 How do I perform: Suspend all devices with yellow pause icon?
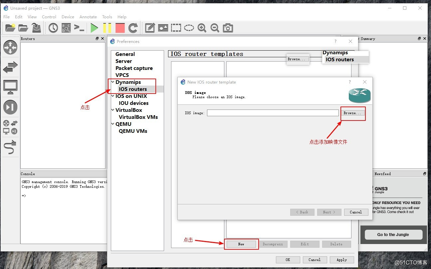click(x=107, y=28)
